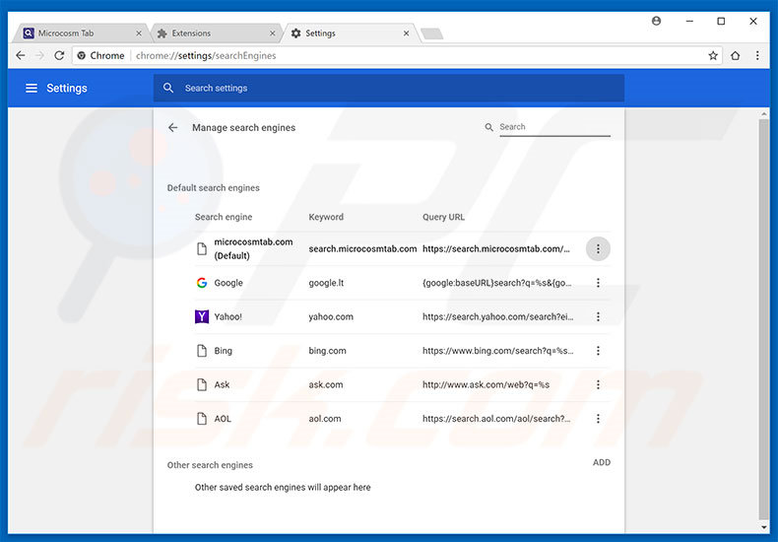Click the vertical scrollbar thumb
The height and width of the screenshot is (542, 778).
(764, 317)
